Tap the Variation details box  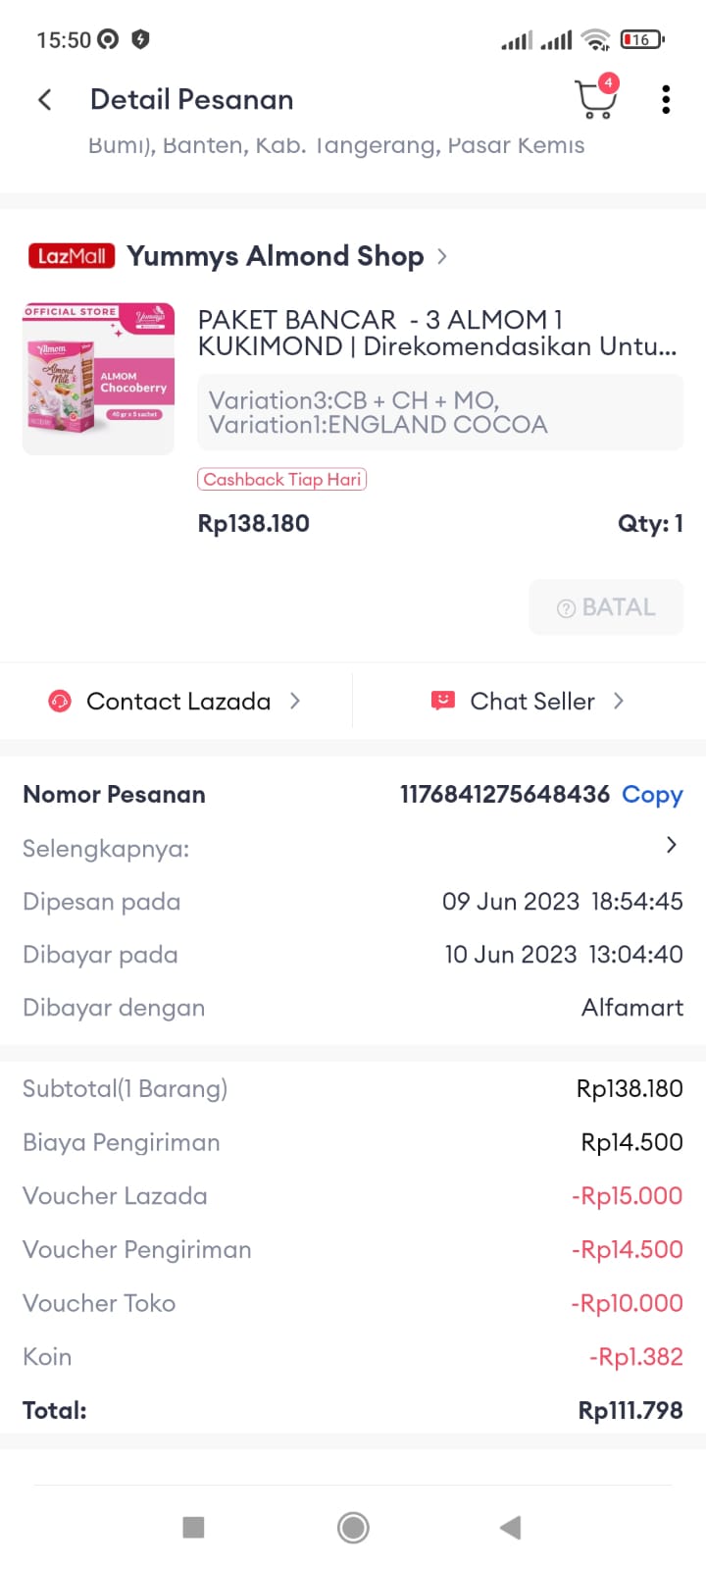(x=440, y=412)
